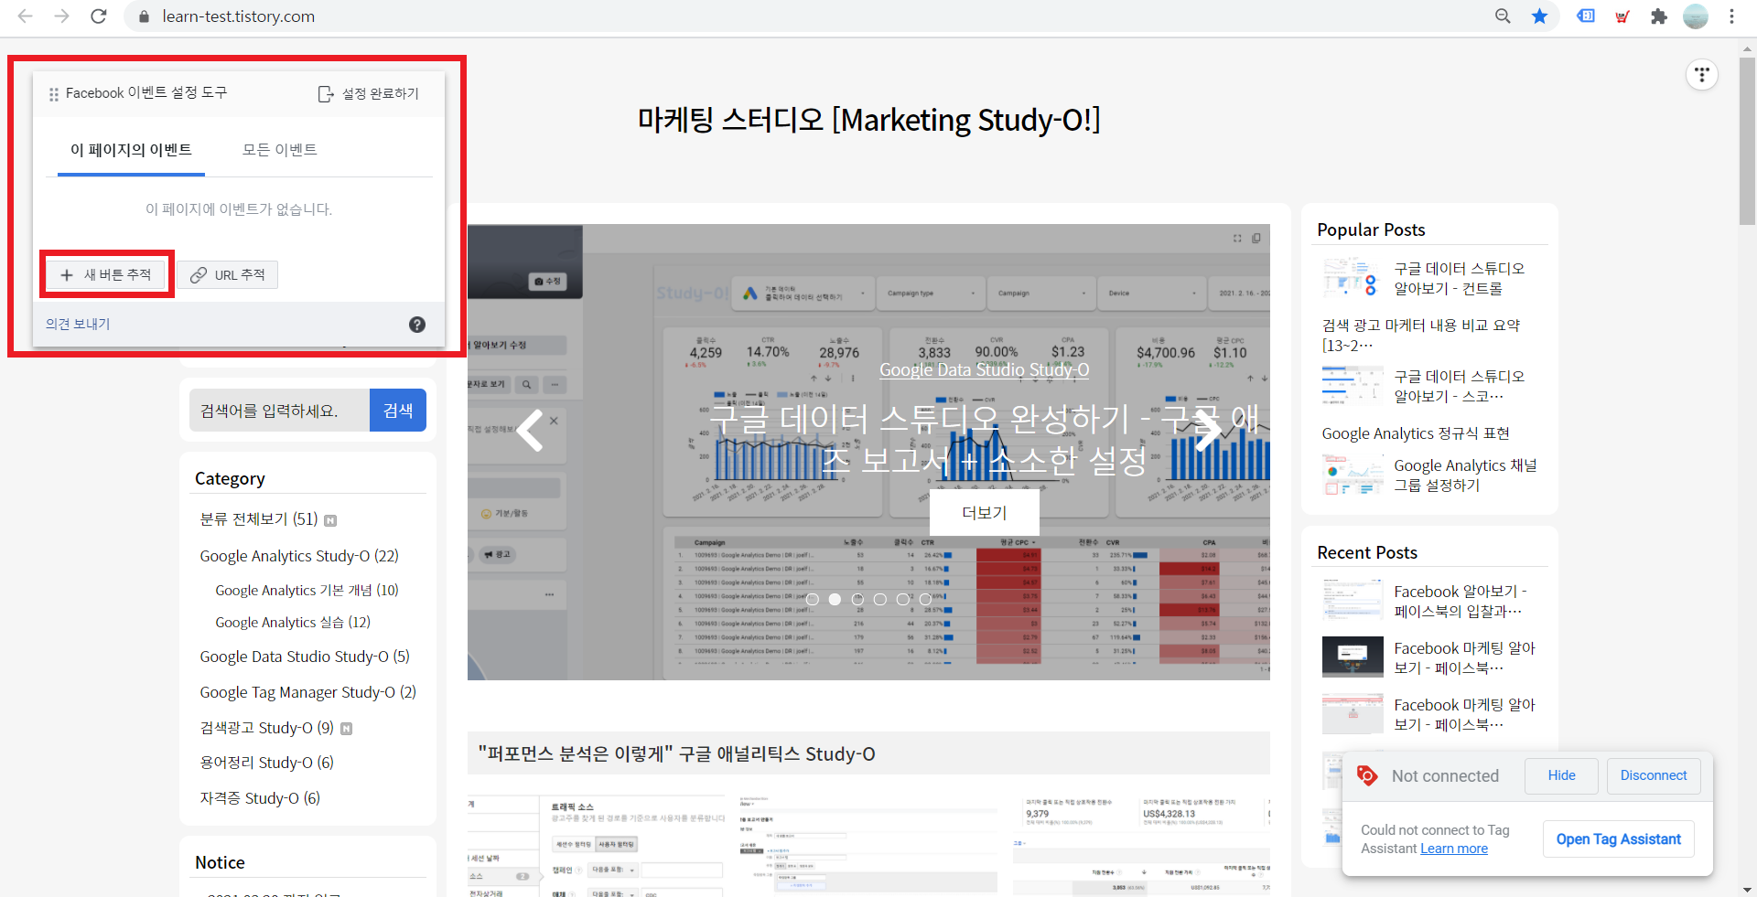Image resolution: width=1757 pixels, height=897 pixels.
Task: Open 검색광고 Study-O (9) category
Action: pos(266,728)
